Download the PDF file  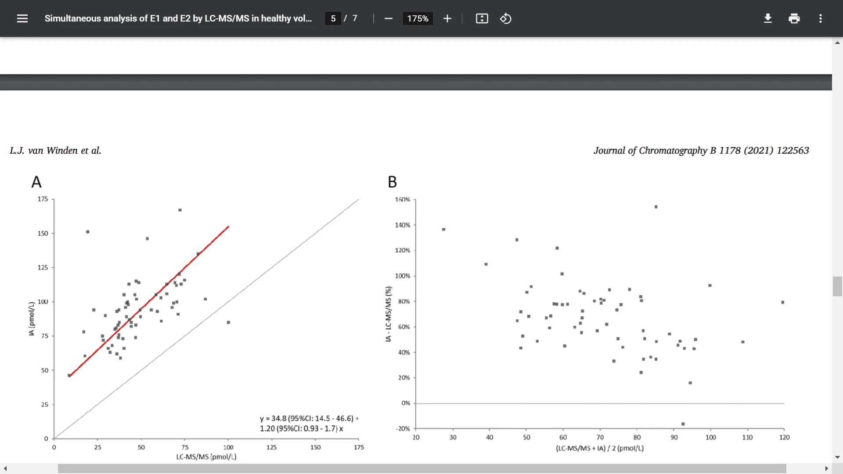(767, 18)
